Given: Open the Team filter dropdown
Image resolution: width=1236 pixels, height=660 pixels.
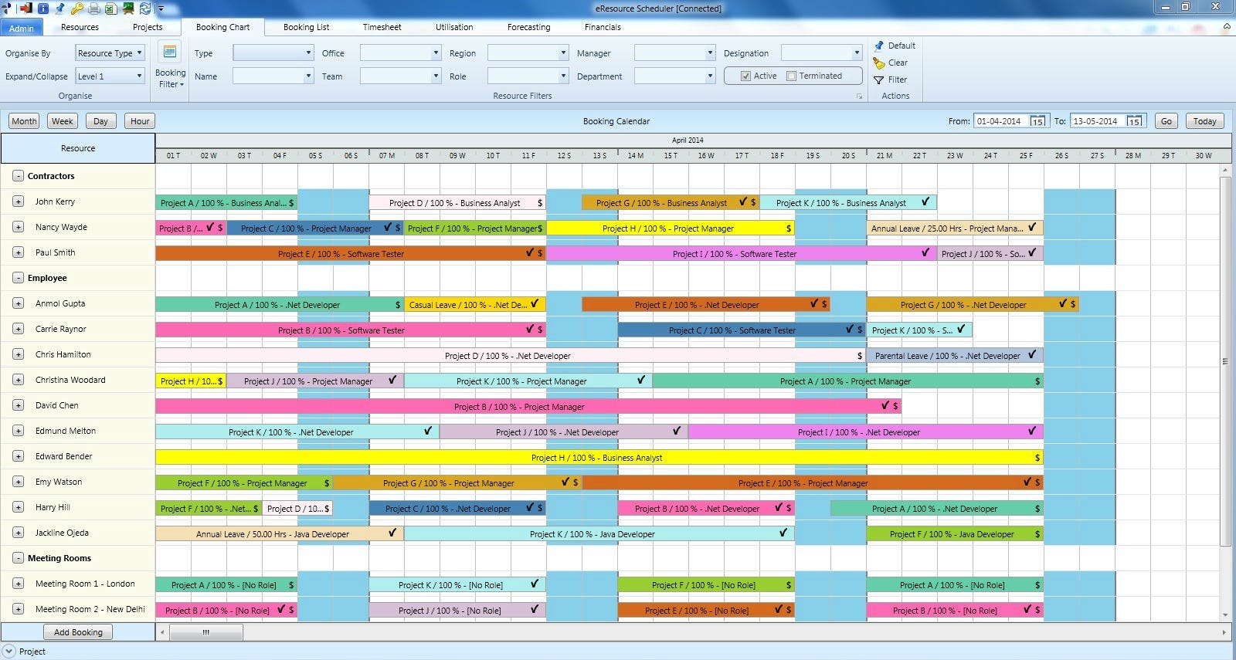Looking at the screenshot, I should click(x=400, y=76).
